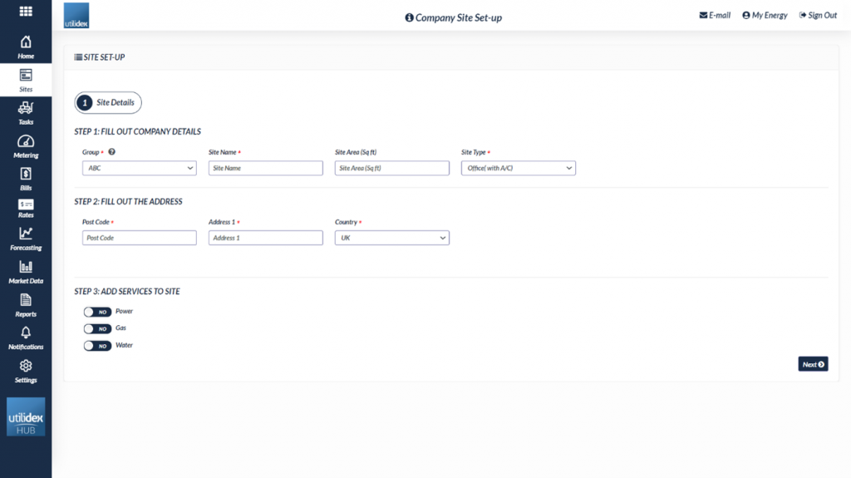The image size is (851, 478).
Task: Click the Next button
Action: [x=813, y=364]
